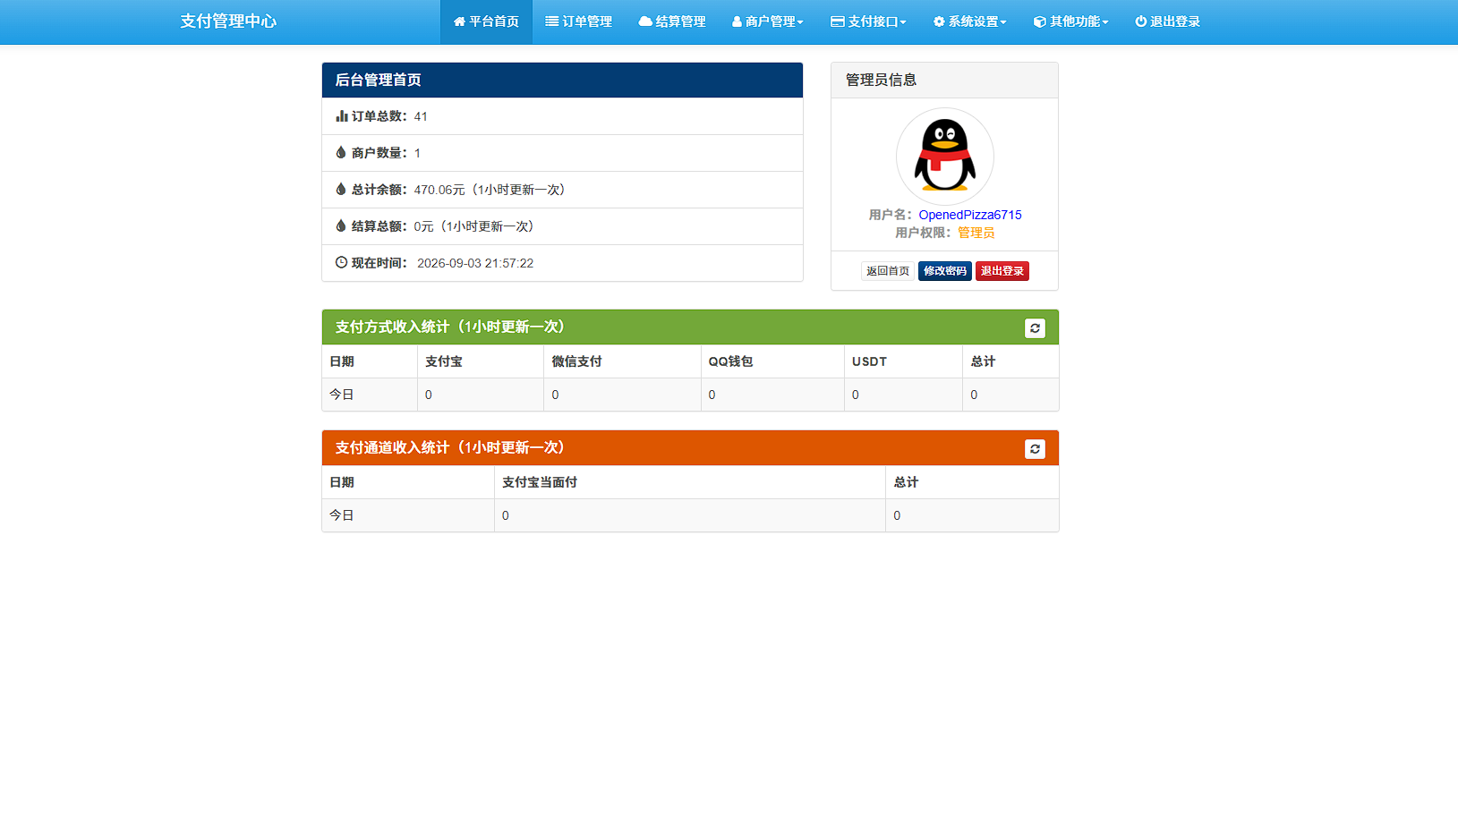The height and width of the screenshot is (824, 1458).
Task: Click the 管理员信息 panel header
Action: click(944, 81)
